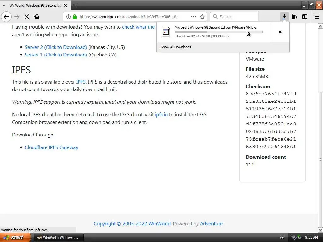
Task: Click the keyboard icon in the taskbar
Action: (x=282, y=238)
